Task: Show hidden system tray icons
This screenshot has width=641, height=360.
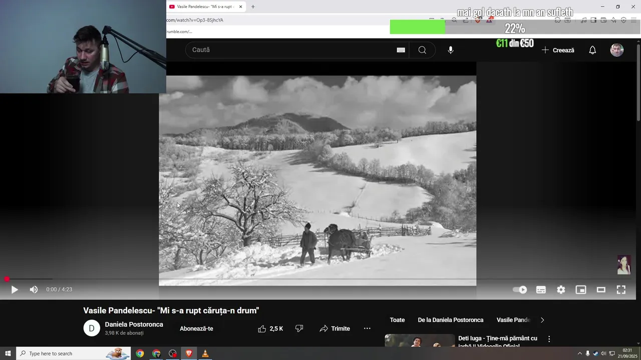Action: (580, 353)
